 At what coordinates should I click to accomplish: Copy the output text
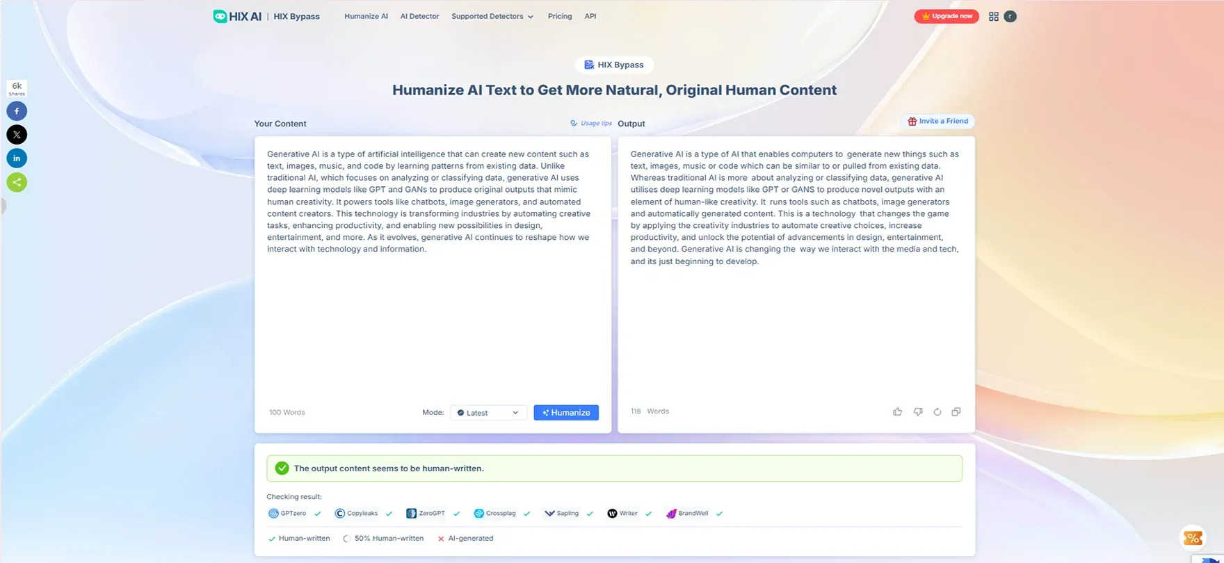point(956,411)
